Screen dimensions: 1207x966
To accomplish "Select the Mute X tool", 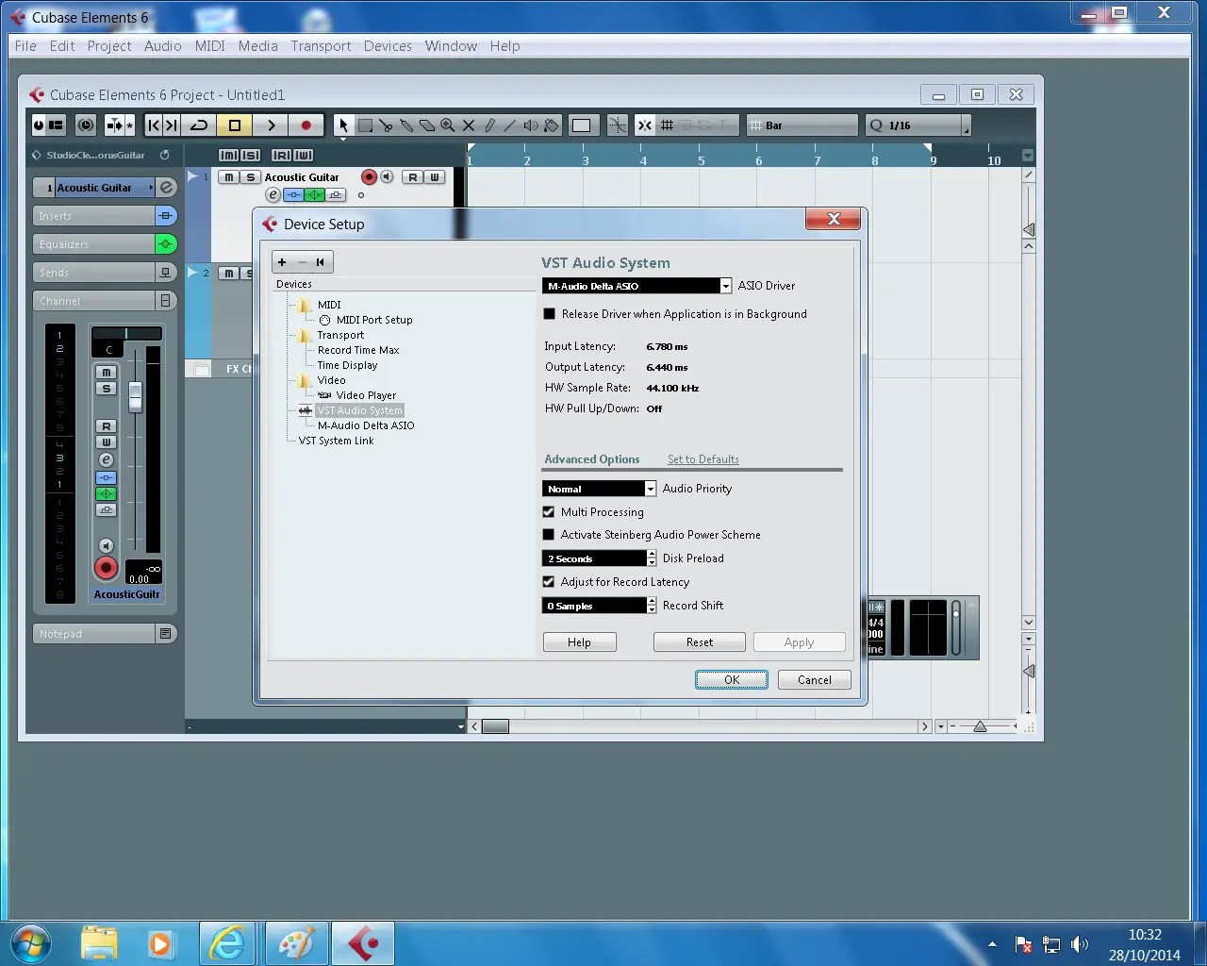I will point(469,125).
